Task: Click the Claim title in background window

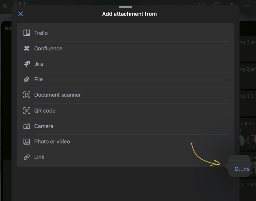Action: [x=20, y=3]
